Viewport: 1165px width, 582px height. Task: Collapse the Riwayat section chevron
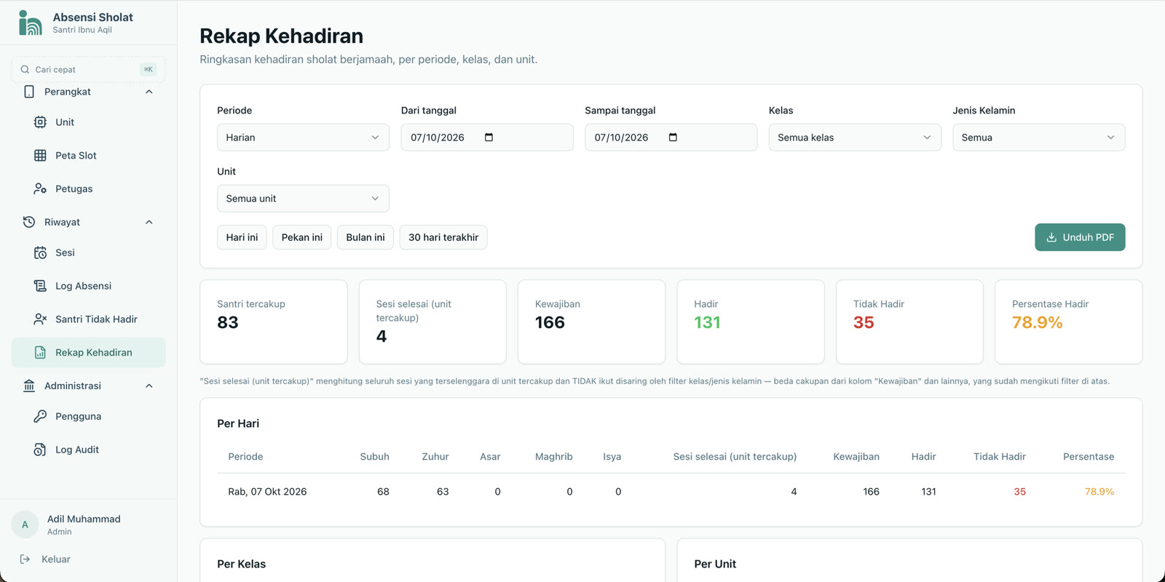coord(149,222)
